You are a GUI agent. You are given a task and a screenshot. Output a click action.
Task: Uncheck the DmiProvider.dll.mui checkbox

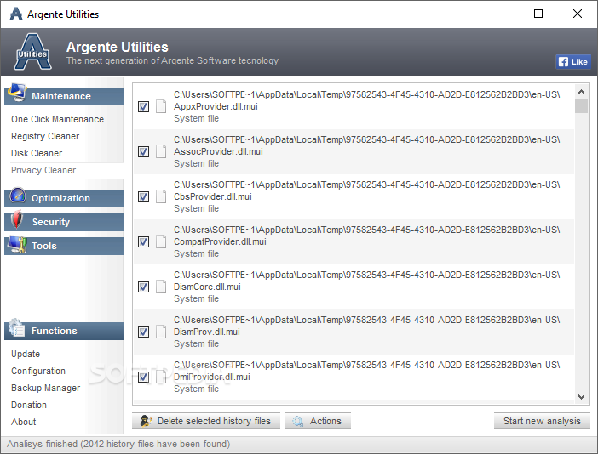tap(143, 377)
